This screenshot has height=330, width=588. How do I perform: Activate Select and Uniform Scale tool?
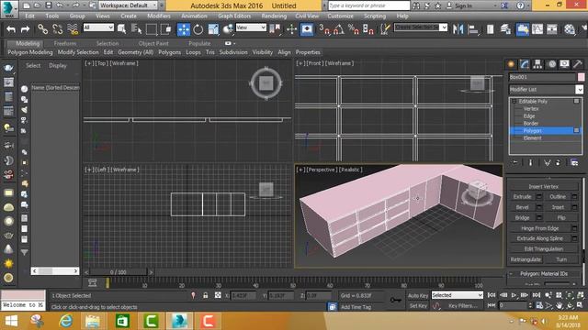coord(213,29)
